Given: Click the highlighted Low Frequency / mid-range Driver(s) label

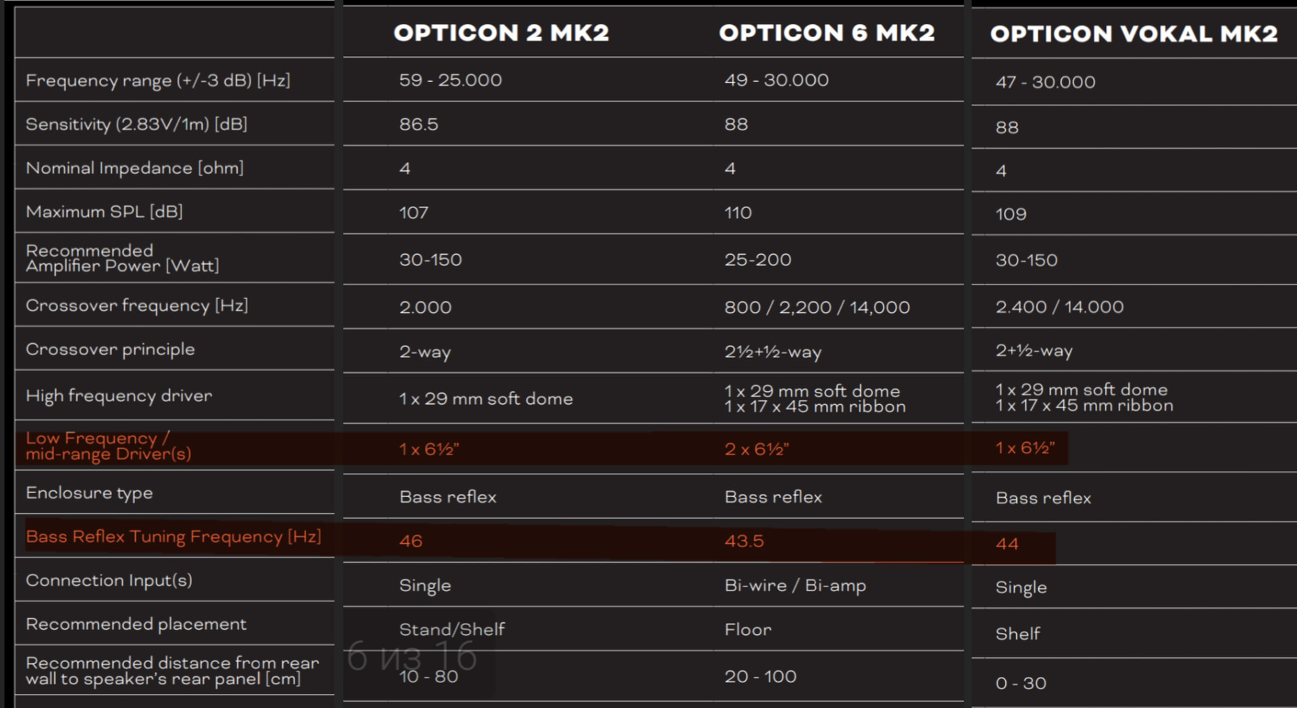Looking at the screenshot, I should pyautogui.click(x=108, y=446).
